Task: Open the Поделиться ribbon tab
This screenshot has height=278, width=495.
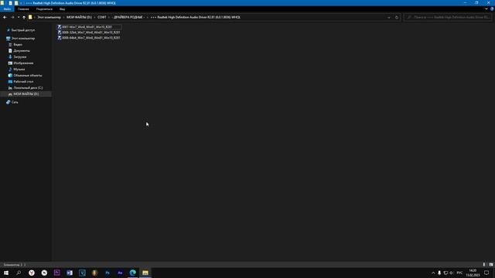Action: pos(44,9)
